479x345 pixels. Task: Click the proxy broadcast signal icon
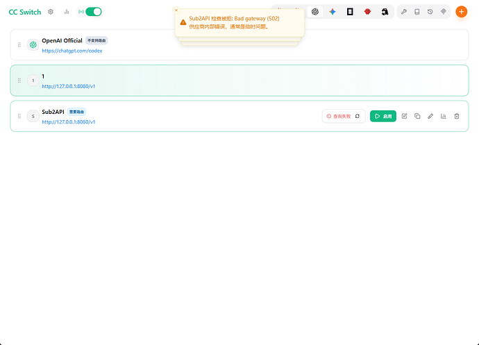pos(81,12)
